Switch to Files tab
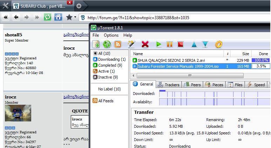This screenshot has width=271, height=148. point(235,85)
